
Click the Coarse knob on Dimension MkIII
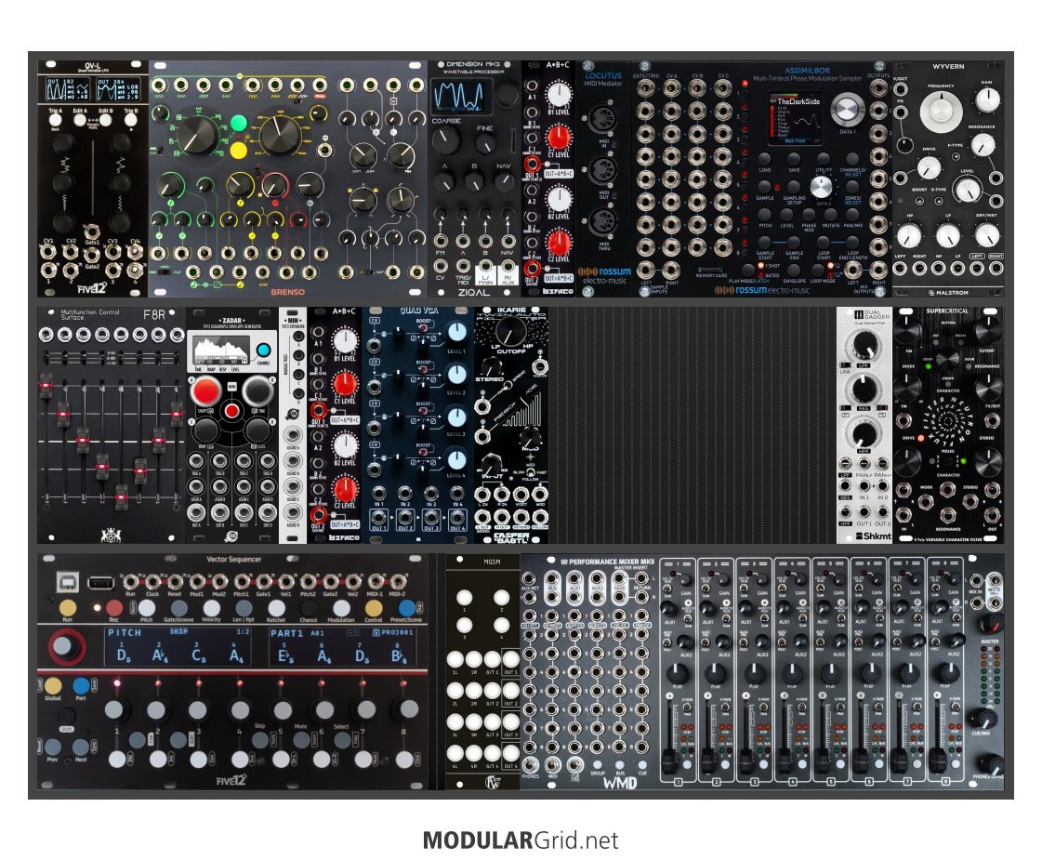pos(445,140)
